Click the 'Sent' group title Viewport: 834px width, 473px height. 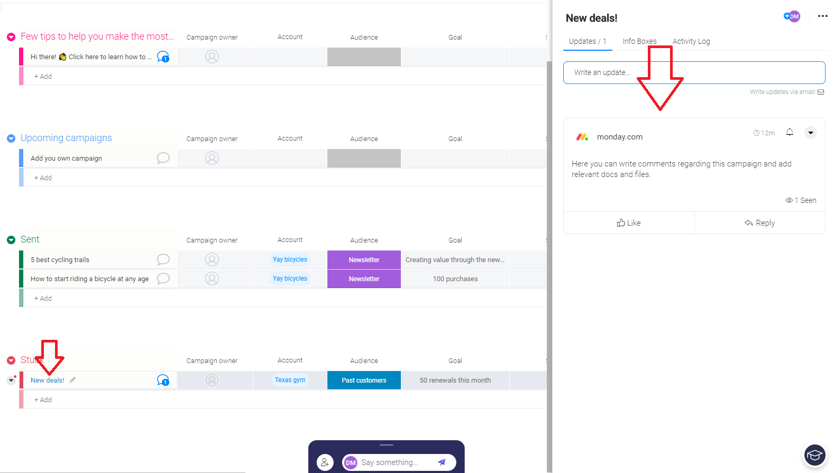click(30, 239)
